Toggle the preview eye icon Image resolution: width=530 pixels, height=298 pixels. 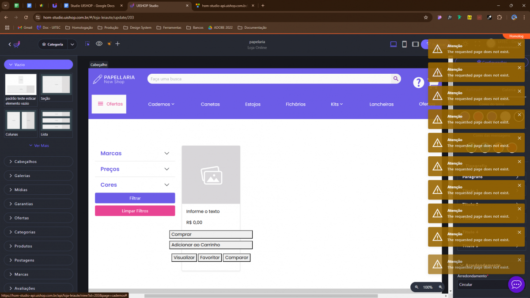[99, 44]
